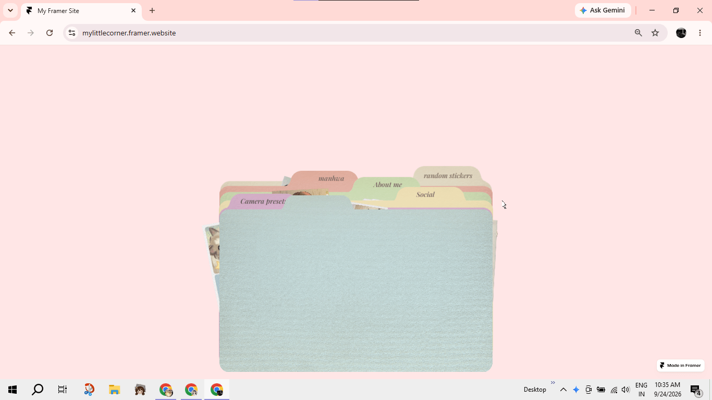Screen dimensions: 712x400
Task: Click the Made in Framer badge
Action: [x=681, y=366]
